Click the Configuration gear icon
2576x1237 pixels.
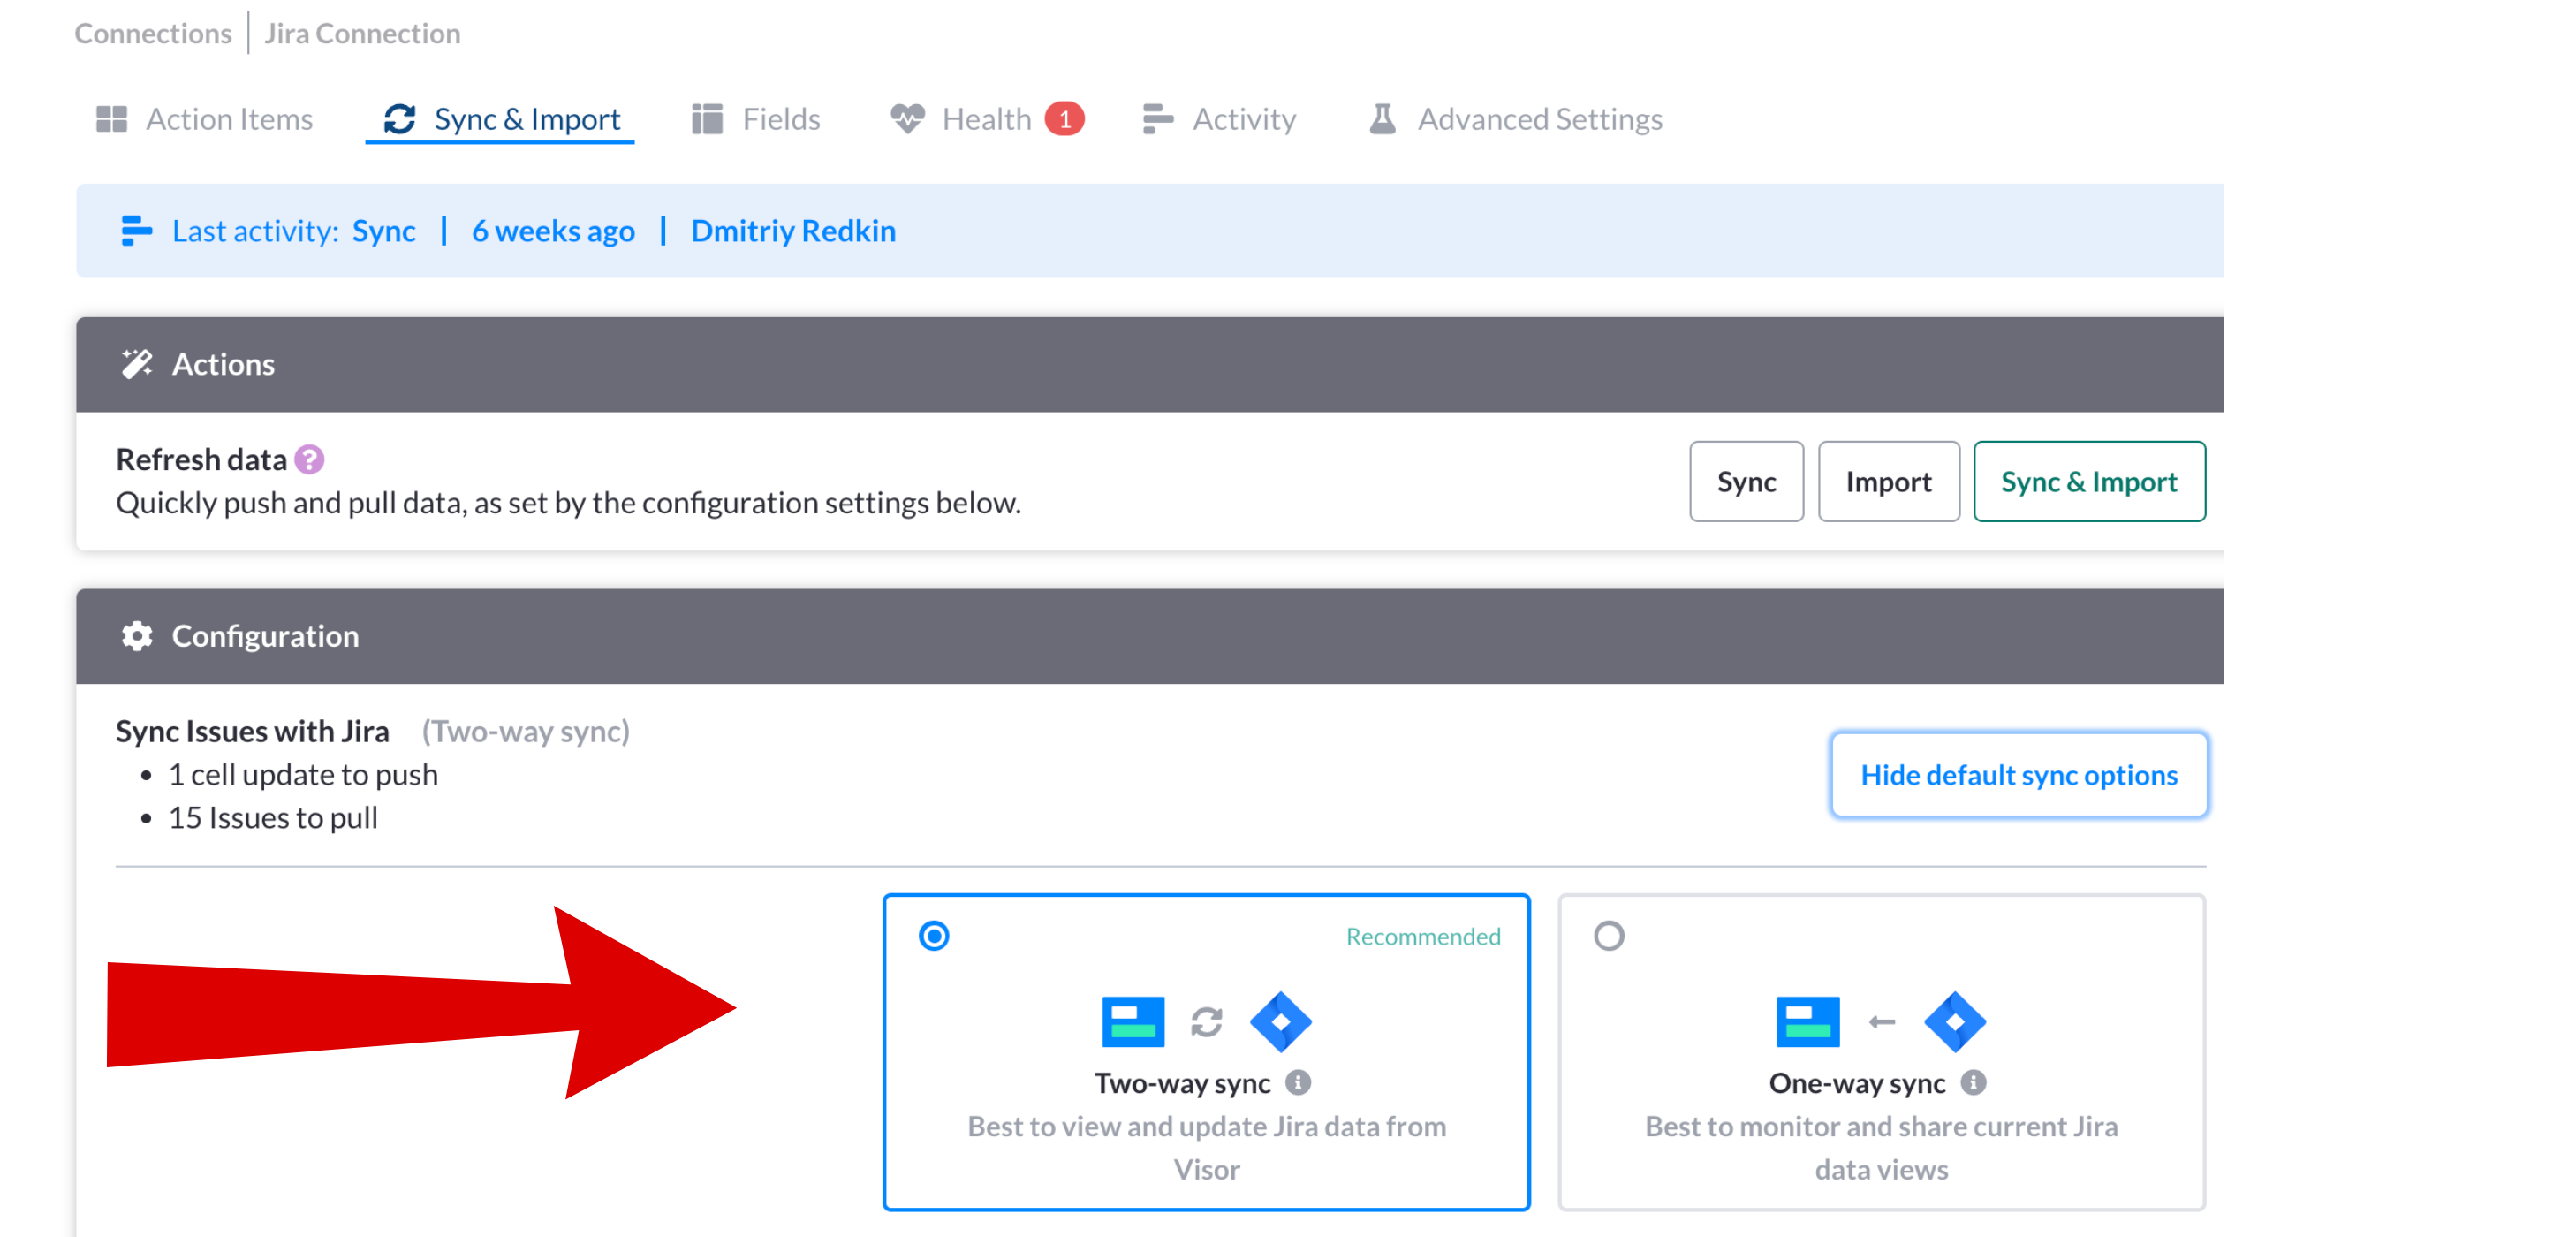point(137,636)
